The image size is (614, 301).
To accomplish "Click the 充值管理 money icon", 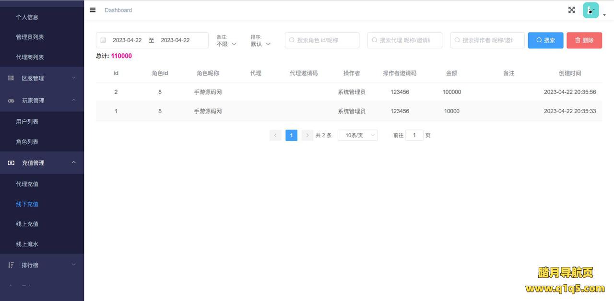I will (11, 163).
